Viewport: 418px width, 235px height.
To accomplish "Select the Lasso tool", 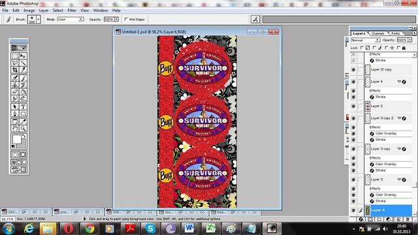I will point(15,63).
